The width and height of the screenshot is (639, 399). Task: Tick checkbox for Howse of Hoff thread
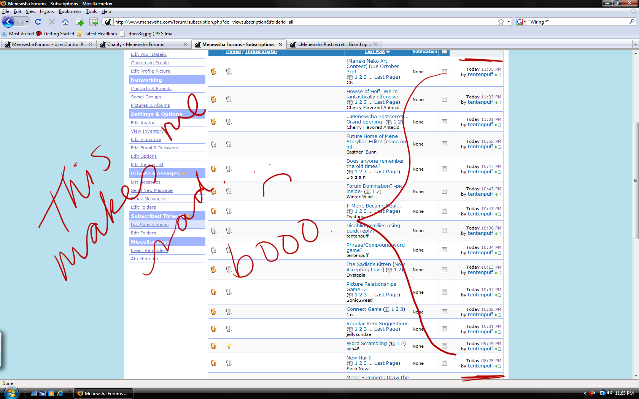point(444,99)
